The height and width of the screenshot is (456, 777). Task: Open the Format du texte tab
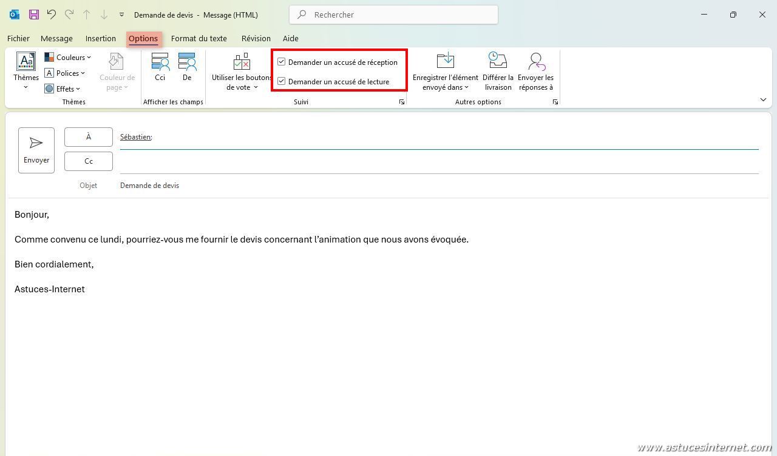[198, 38]
